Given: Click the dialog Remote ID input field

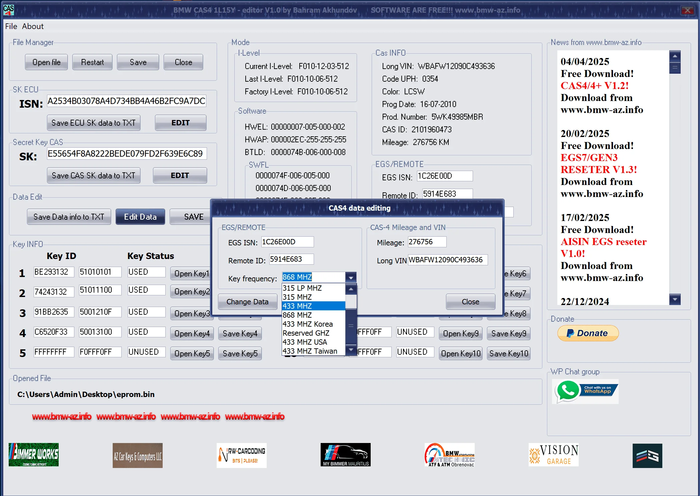Looking at the screenshot, I should click(x=291, y=259).
